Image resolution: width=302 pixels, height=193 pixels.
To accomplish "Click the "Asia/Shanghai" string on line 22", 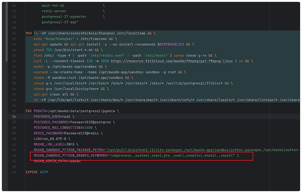I will [x=59, y=39].
